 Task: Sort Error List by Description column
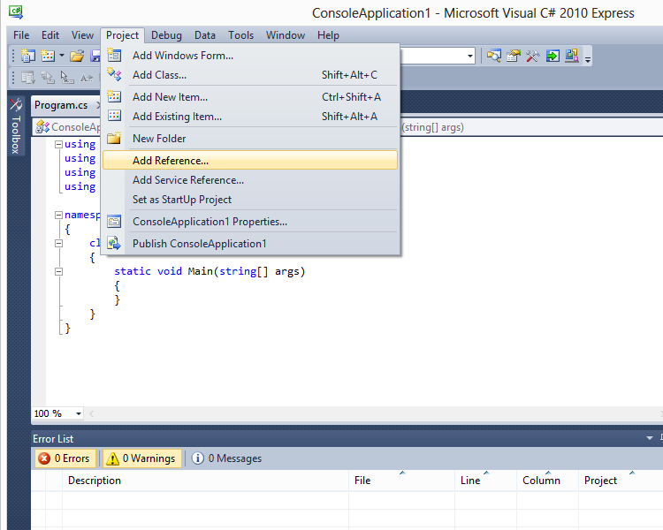(x=205, y=481)
